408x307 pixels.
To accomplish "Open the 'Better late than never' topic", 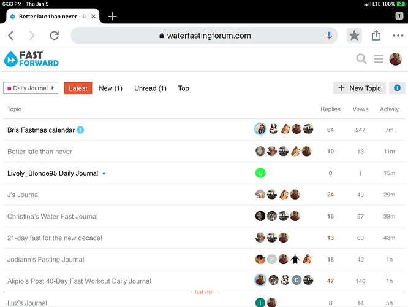I will [40, 152].
